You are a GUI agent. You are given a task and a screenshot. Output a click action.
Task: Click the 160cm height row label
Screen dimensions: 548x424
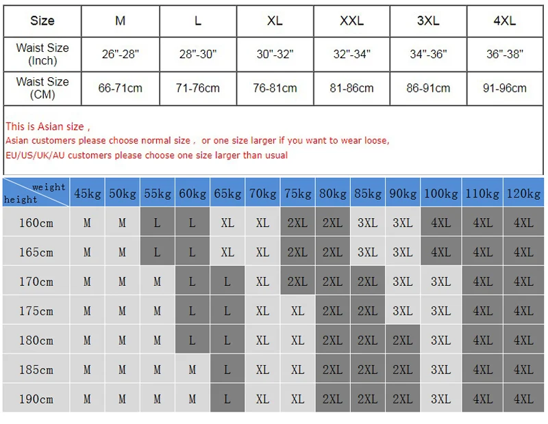pyautogui.click(x=36, y=223)
